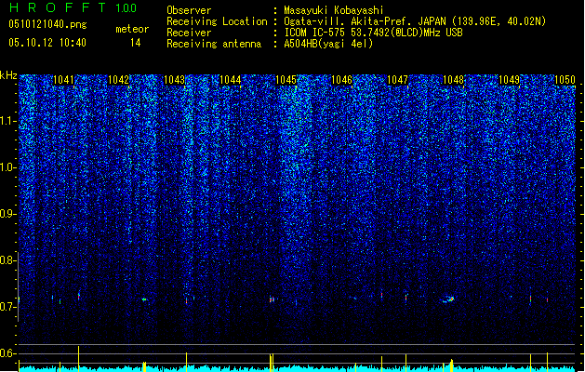This screenshot has height=372, width=585.
Task: Click the 0.6 kHz axis label
Action: pyautogui.click(x=8, y=353)
